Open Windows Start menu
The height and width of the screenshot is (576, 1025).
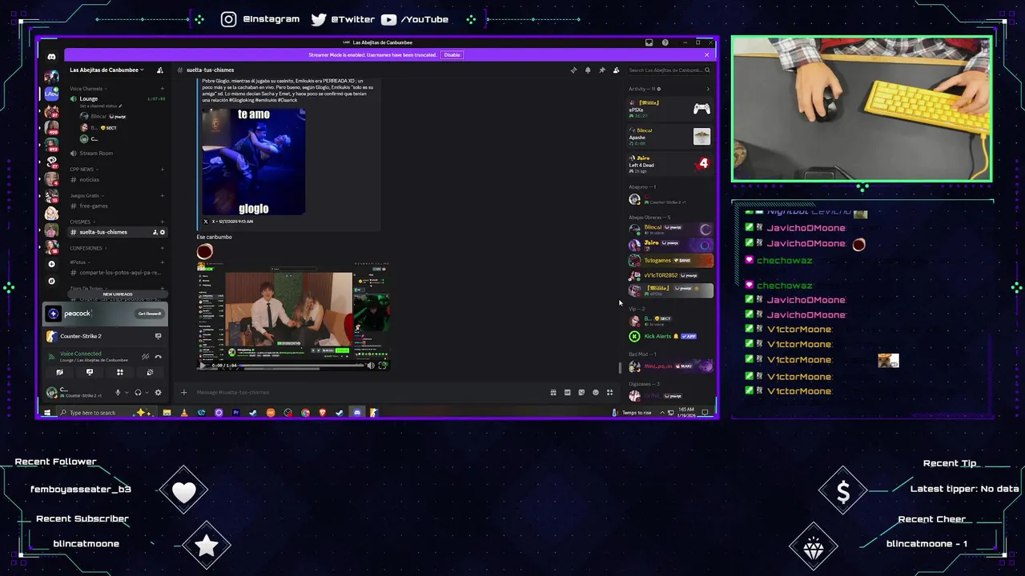tap(47, 413)
